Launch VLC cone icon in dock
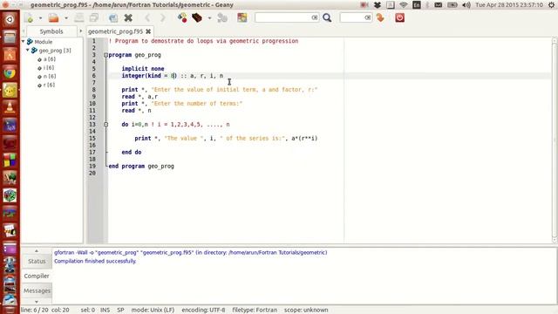The width and height of the screenshot is (558, 314). tap(10, 107)
